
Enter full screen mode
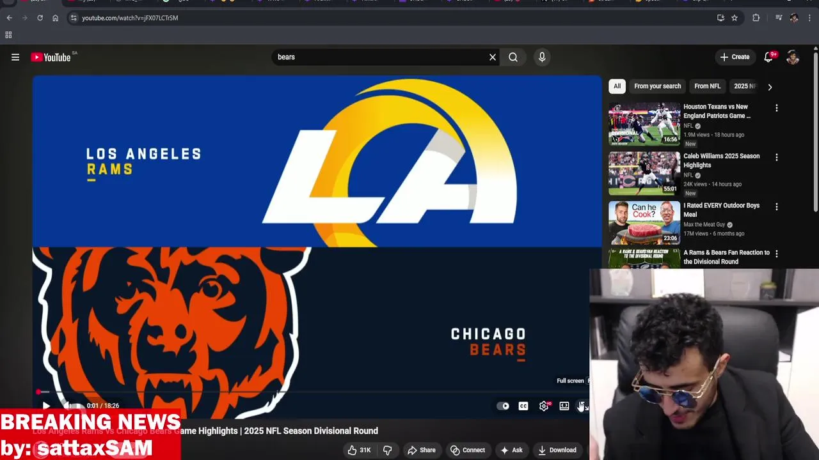pyautogui.click(x=582, y=406)
